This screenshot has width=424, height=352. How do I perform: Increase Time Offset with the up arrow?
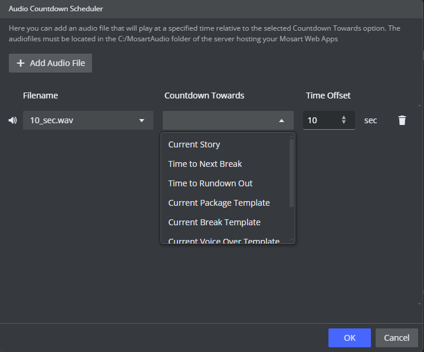[344, 117]
